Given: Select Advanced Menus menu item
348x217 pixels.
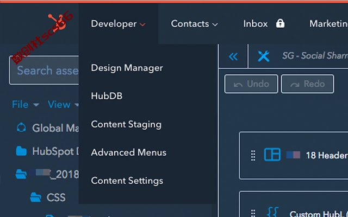Looking at the screenshot, I should point(129,152).
